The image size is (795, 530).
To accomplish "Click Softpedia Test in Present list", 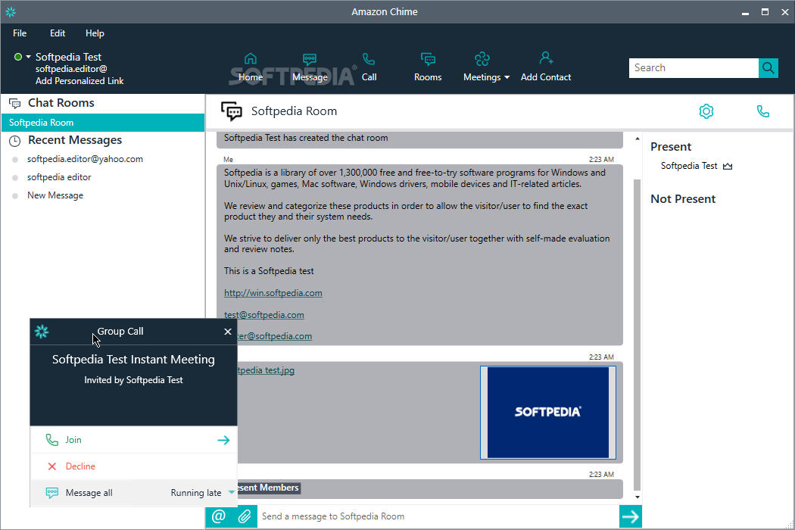I will [x=689, y=166].
